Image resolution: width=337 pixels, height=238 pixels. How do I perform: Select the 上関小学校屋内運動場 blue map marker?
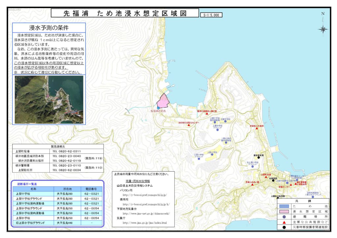point(226,142)
